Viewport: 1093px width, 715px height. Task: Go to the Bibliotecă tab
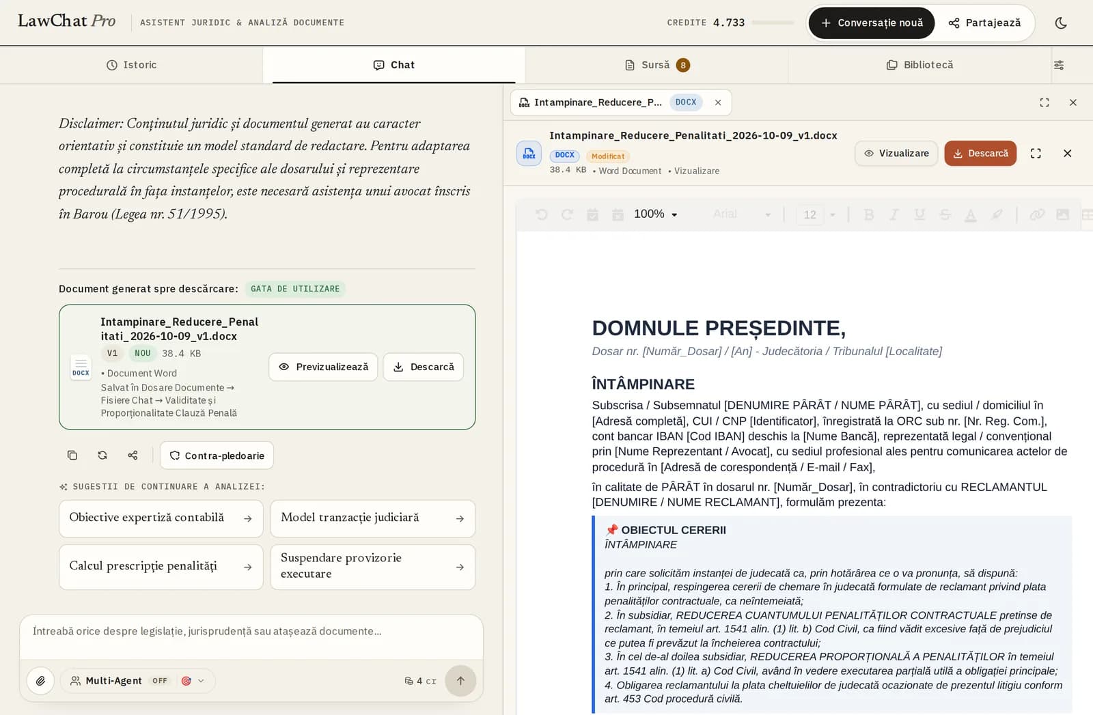(919, 65)
